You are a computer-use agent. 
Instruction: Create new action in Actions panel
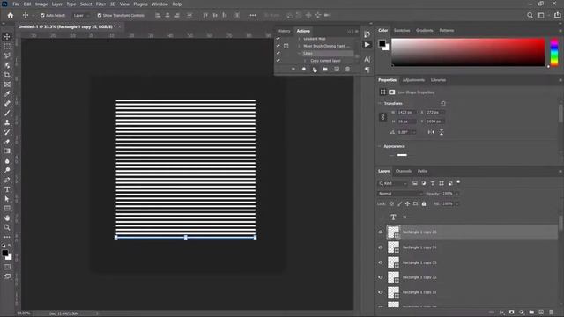[x=337, y=69]
